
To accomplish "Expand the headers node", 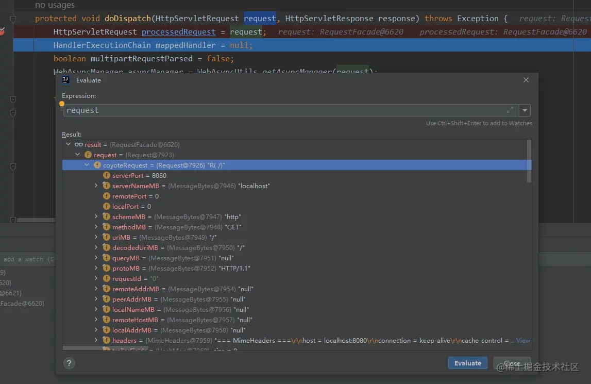I will pos(96,340).
